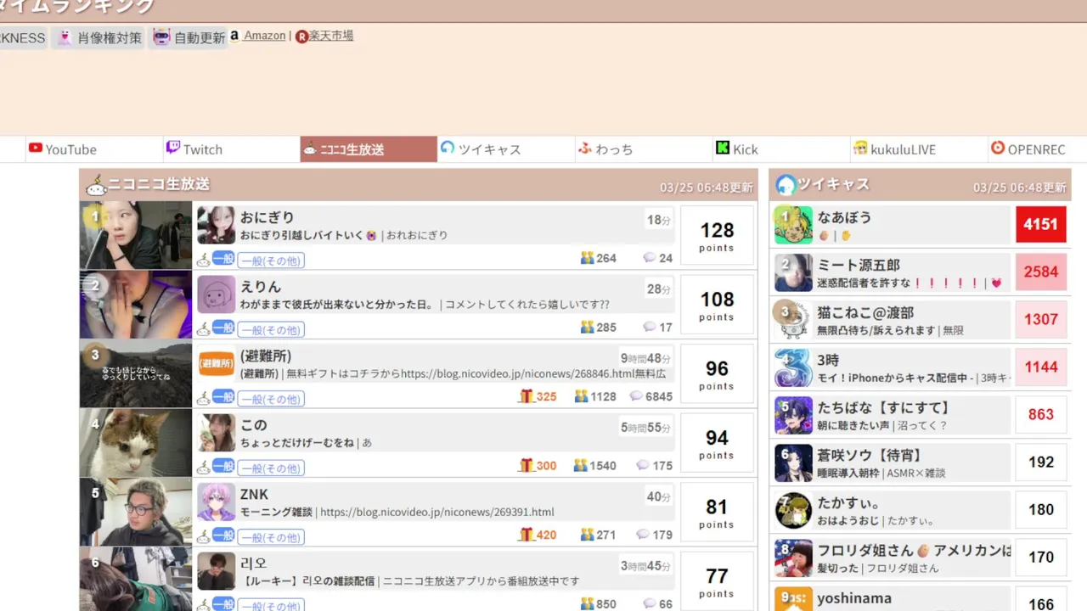This screenshot has height=611, width=1087.
Task: Toggle the 自動更新 button
Action: (189, 37)
